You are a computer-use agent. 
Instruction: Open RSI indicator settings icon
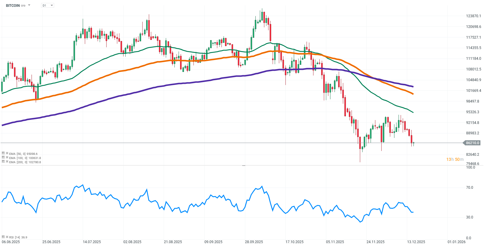tap(3, 237)
